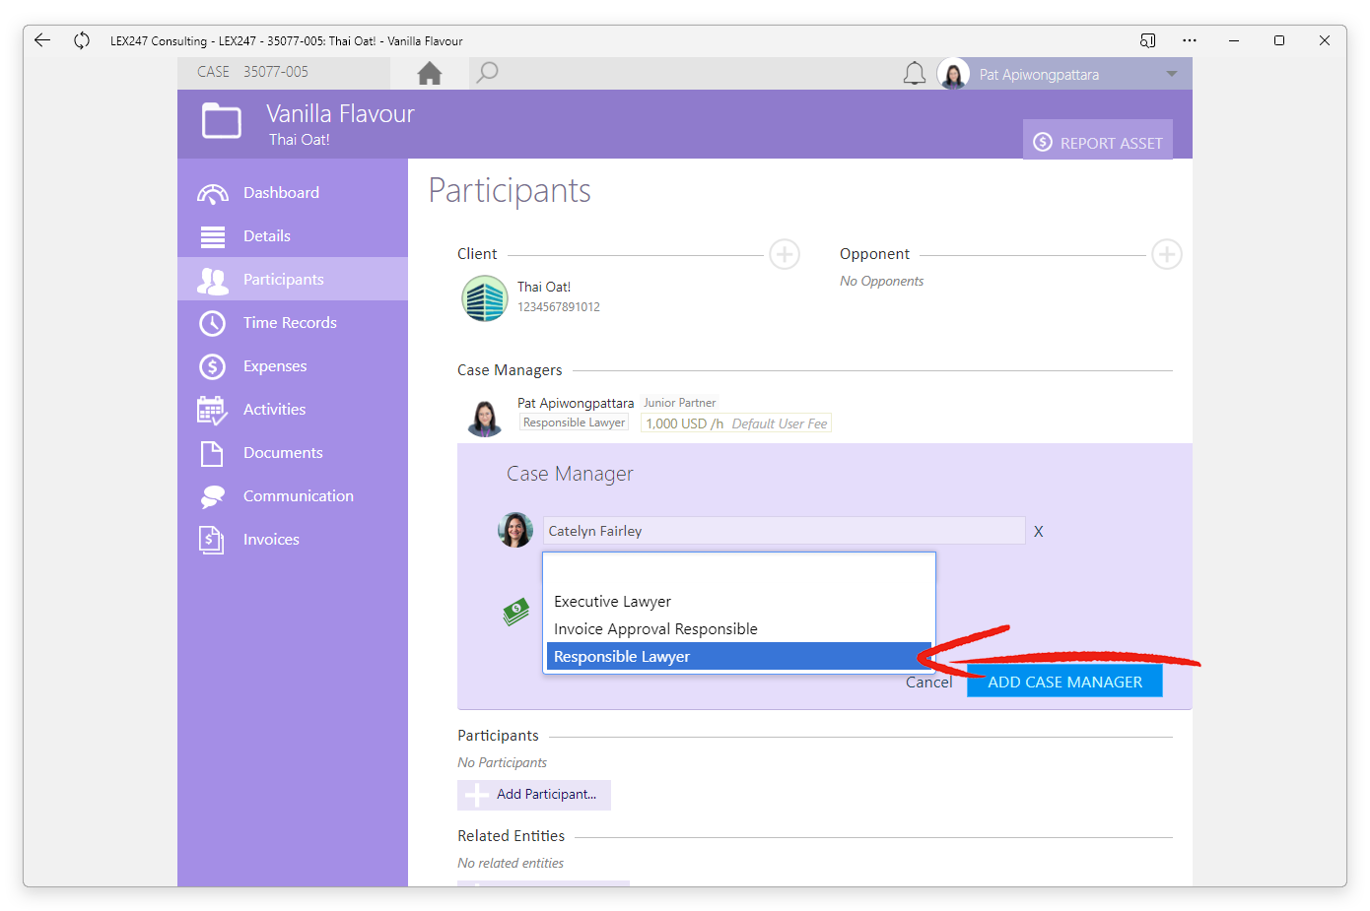Click the plus icon in Add Participant
Viewport: 1370px width, 911px height.
[477, 795]
